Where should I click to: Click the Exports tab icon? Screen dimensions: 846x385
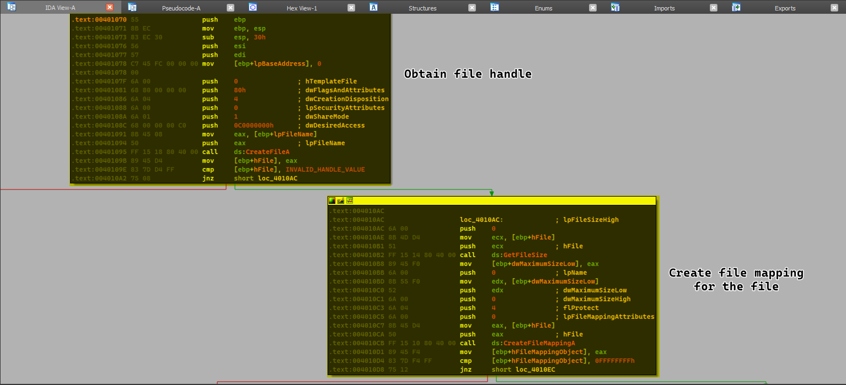[736, 8]
